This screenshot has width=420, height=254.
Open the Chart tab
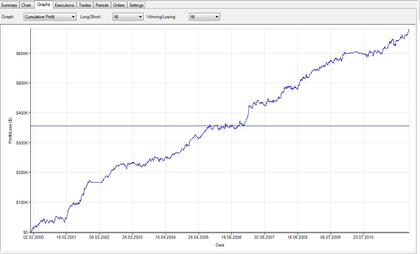26,5
